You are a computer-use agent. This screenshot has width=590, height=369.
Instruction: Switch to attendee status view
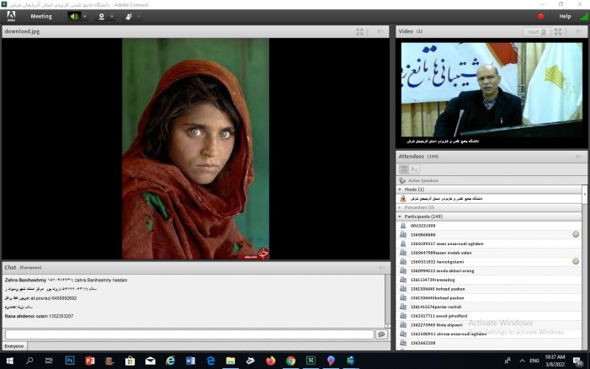click(x=413, y=169)
